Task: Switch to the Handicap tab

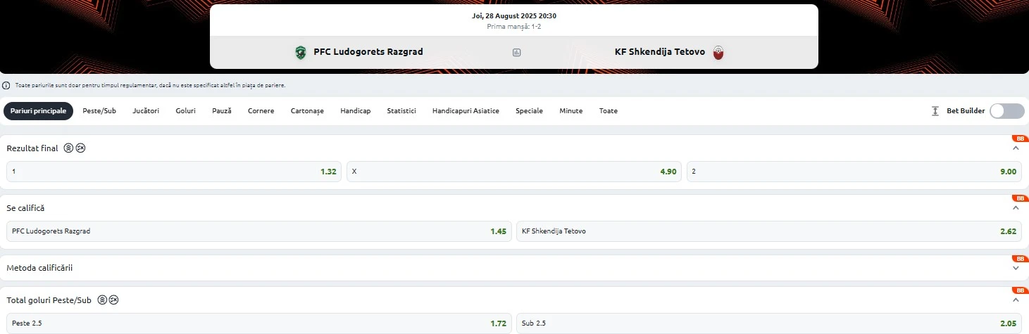Action: tap(356, 111)
